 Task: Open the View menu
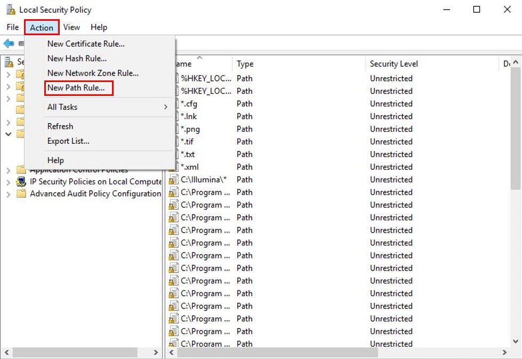click(71, 27)
